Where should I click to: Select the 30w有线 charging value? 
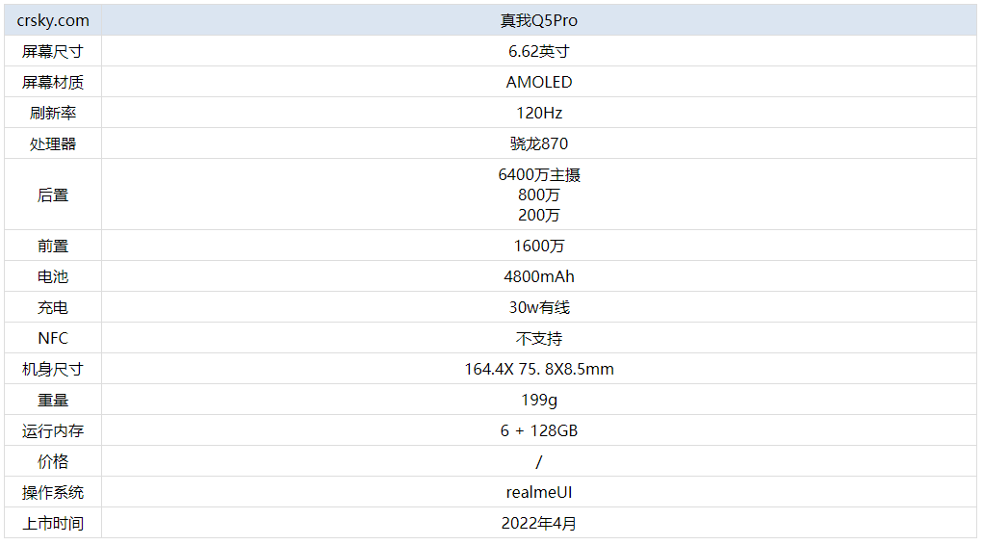point(538,306)
